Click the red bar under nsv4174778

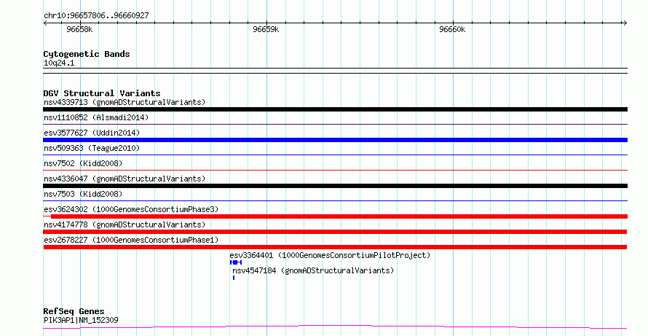coord(335,232)
